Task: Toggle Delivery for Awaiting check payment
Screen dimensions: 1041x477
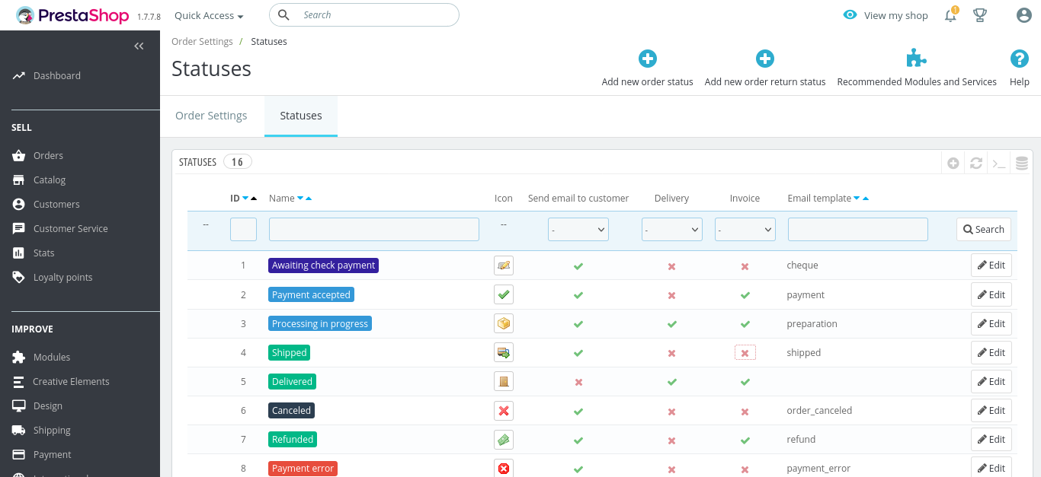Action: point(672,266)
